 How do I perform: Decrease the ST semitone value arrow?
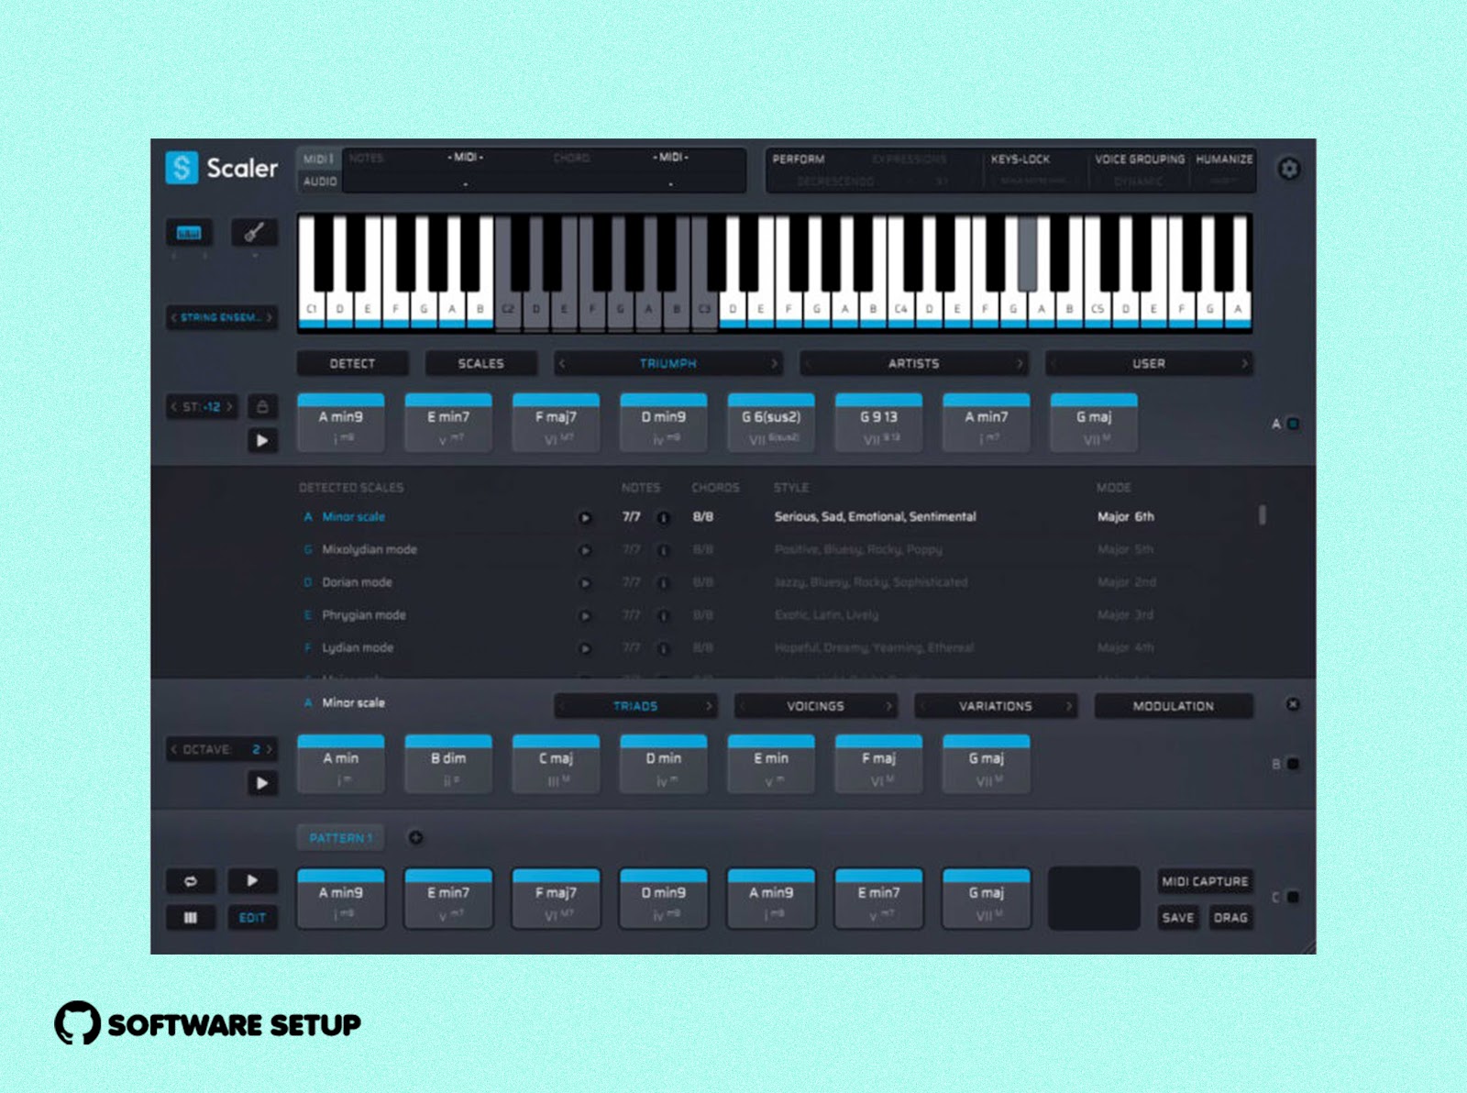174,406
